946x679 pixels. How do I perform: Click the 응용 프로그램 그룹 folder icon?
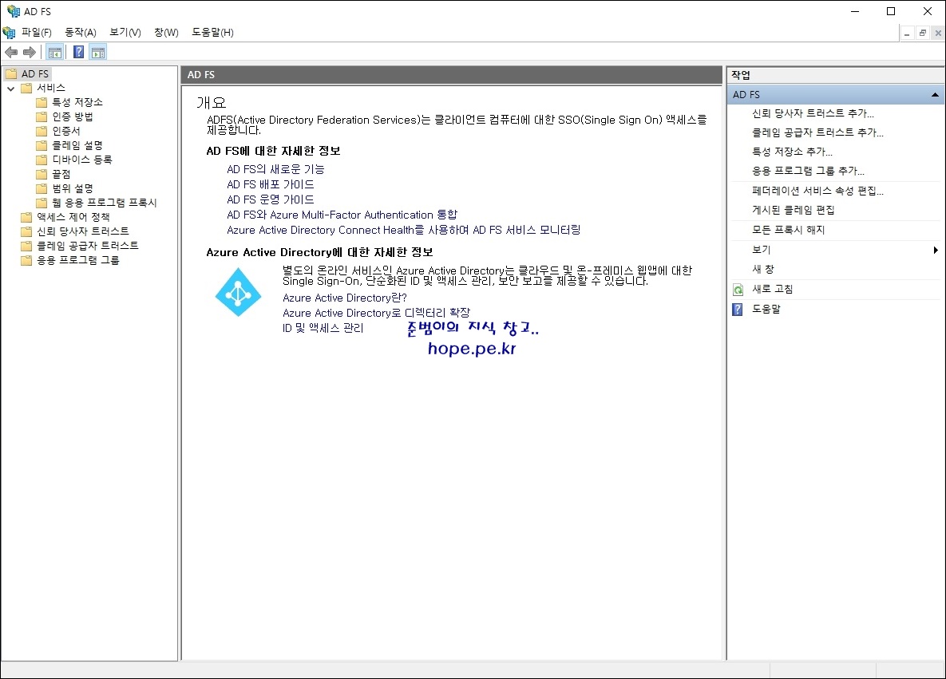click(26, 260)
